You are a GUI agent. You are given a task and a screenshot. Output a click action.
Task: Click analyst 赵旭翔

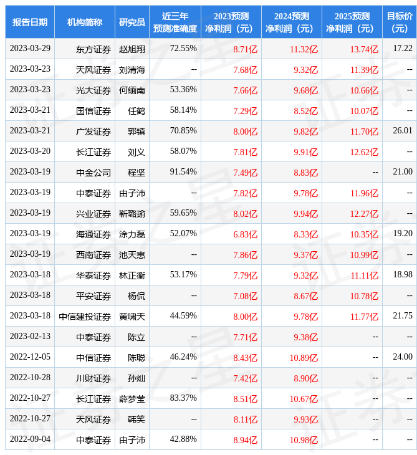click(x=132, y=49)
